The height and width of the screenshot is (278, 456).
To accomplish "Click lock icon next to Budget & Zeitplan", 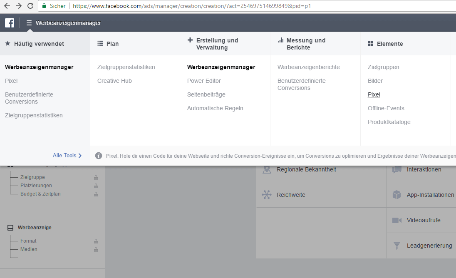I will point(96,194).
